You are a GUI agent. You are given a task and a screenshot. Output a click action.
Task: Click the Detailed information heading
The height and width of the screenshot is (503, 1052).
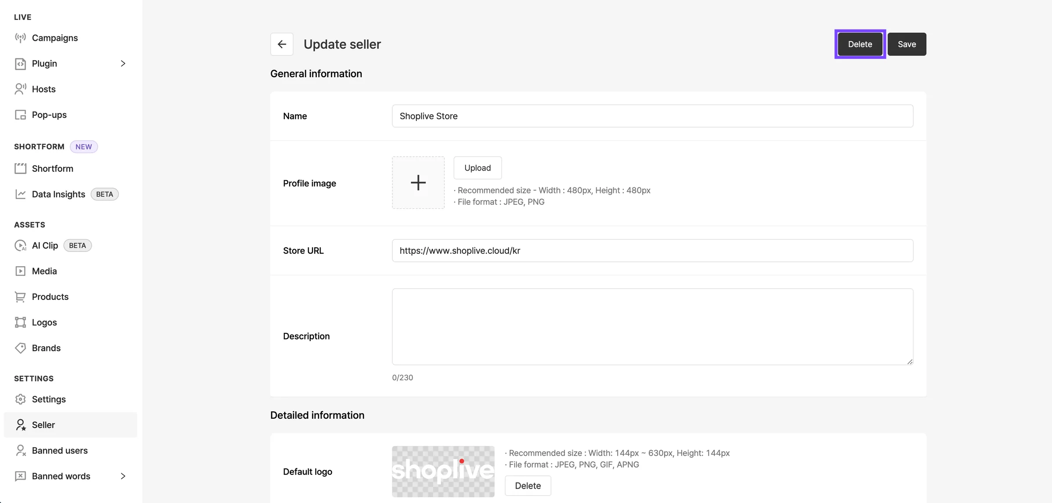point(317,415)
